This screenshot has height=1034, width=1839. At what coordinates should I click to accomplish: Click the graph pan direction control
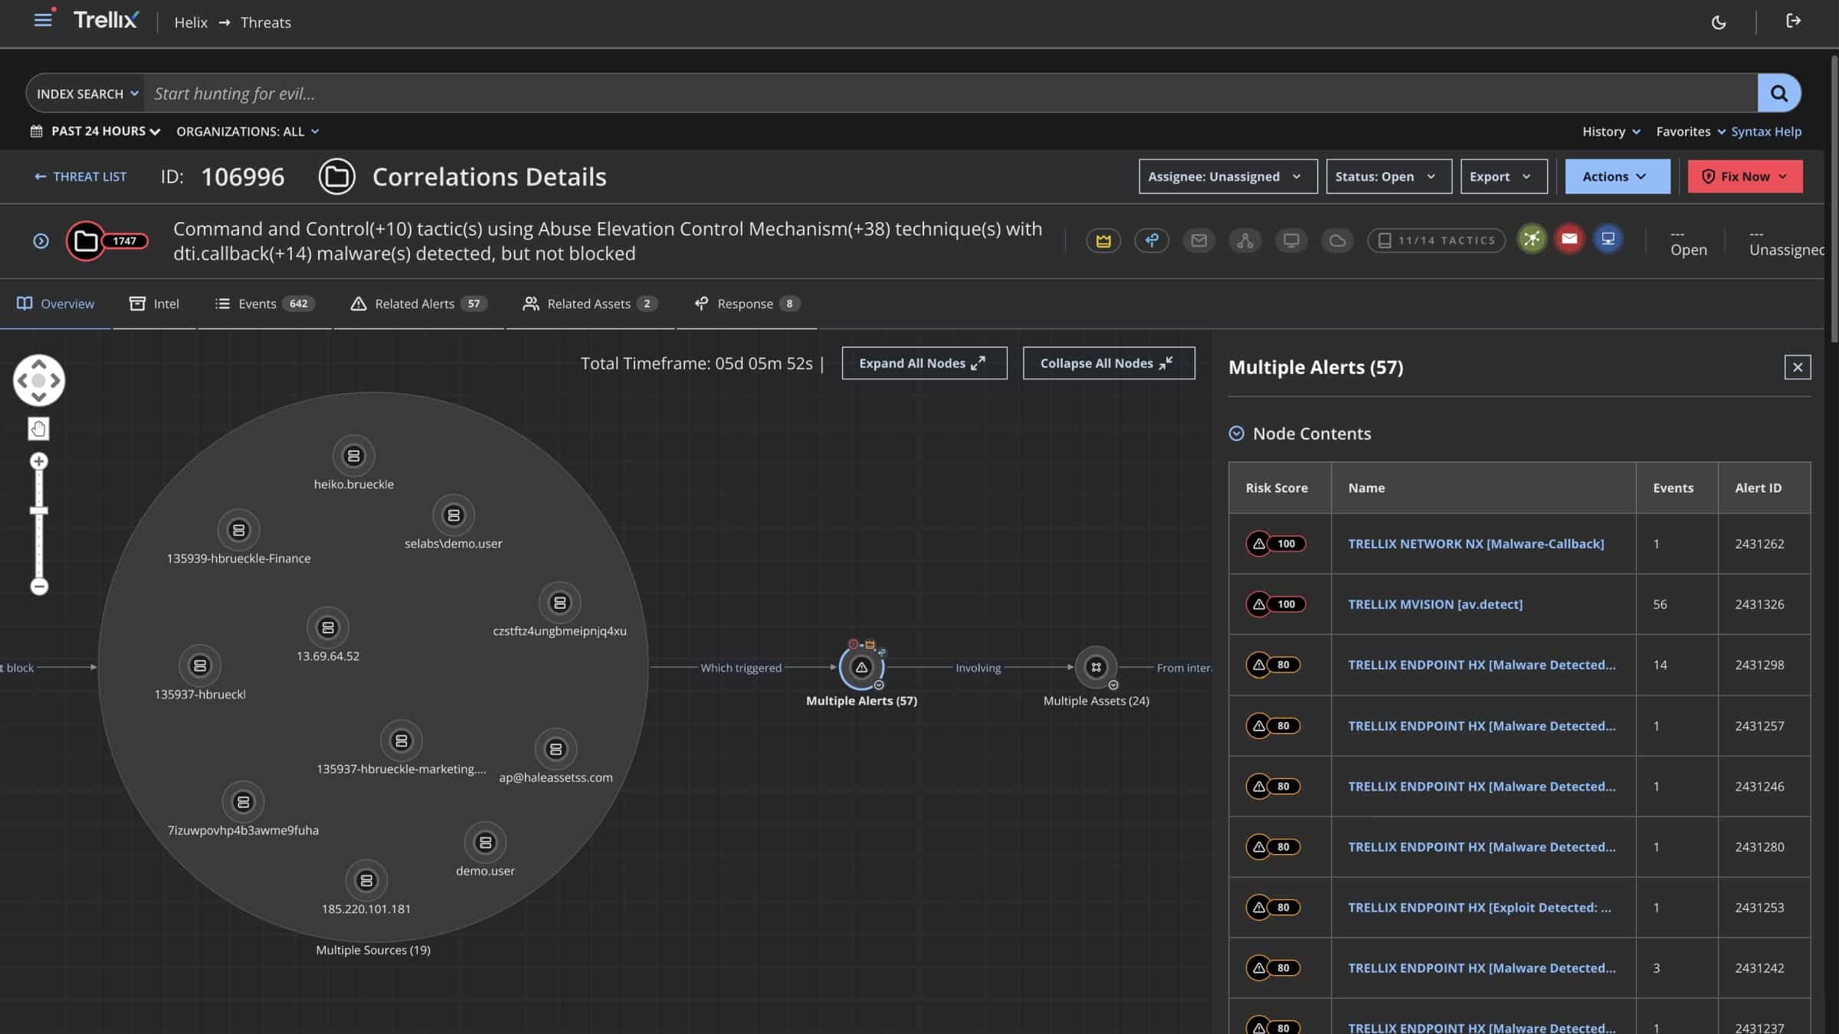38,380
